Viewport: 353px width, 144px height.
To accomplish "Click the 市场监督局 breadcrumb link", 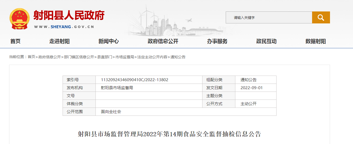I will pos(125,57).
